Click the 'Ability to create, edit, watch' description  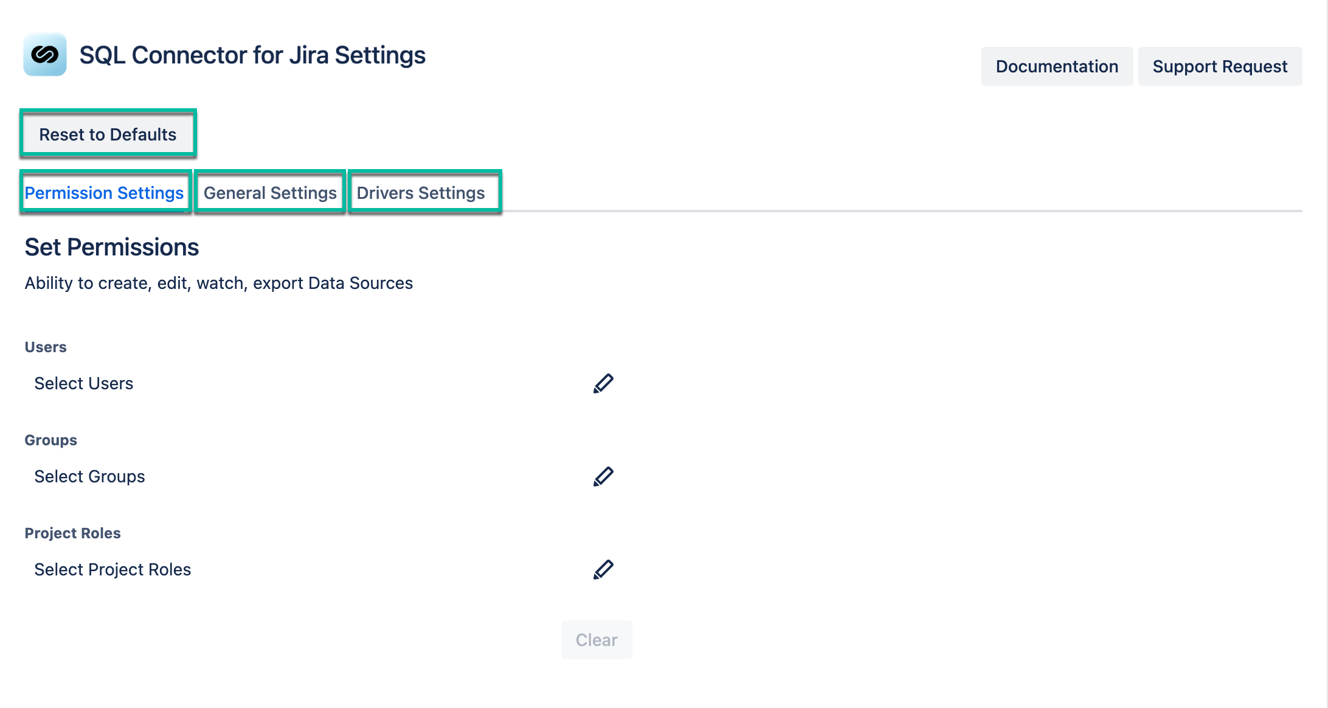[219, 283]
